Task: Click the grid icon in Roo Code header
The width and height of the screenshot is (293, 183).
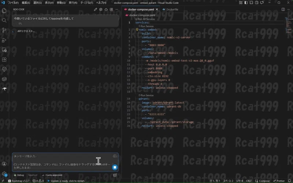Action: 111,10
